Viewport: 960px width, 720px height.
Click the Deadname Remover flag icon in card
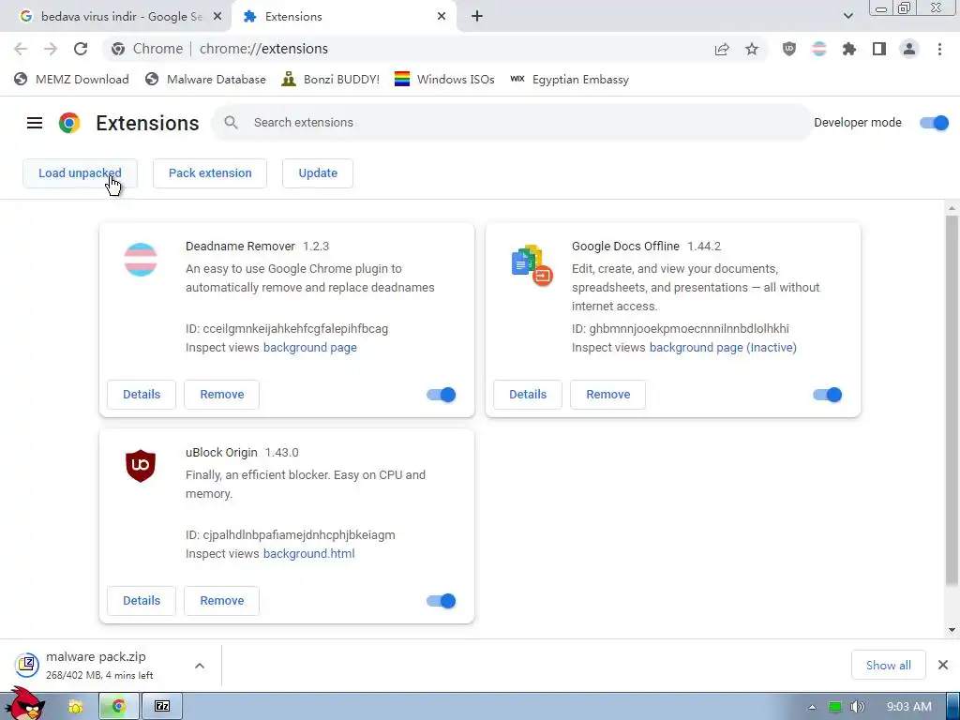pos(141,260)
